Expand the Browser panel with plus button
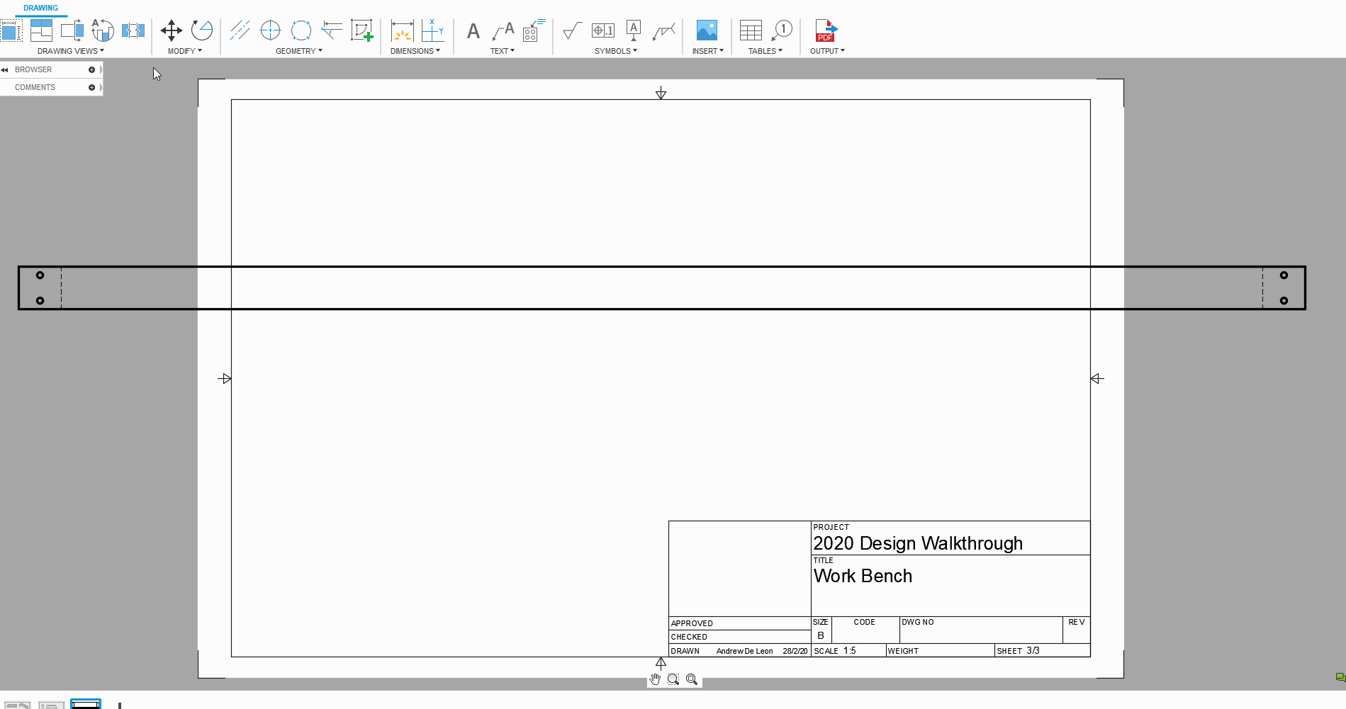The height and width of the screenshot is (709, 1346). [x=91, y=69]
